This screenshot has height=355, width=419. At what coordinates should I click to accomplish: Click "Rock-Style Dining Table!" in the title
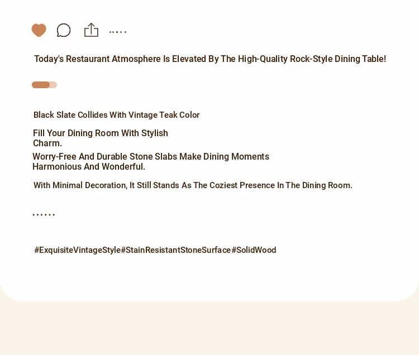(338, 59)
